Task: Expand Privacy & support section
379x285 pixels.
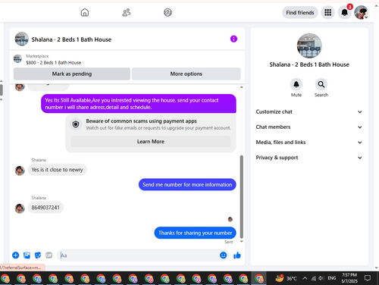Action: [309, 158]
